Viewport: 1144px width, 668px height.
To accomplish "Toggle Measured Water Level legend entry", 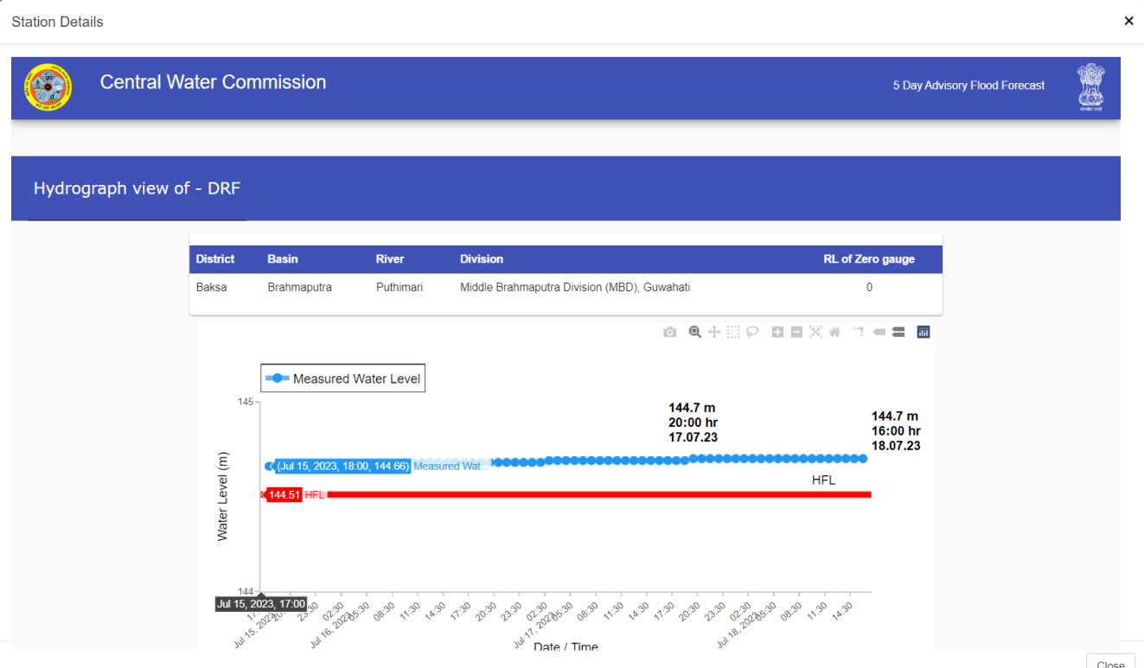I will 343,379.
